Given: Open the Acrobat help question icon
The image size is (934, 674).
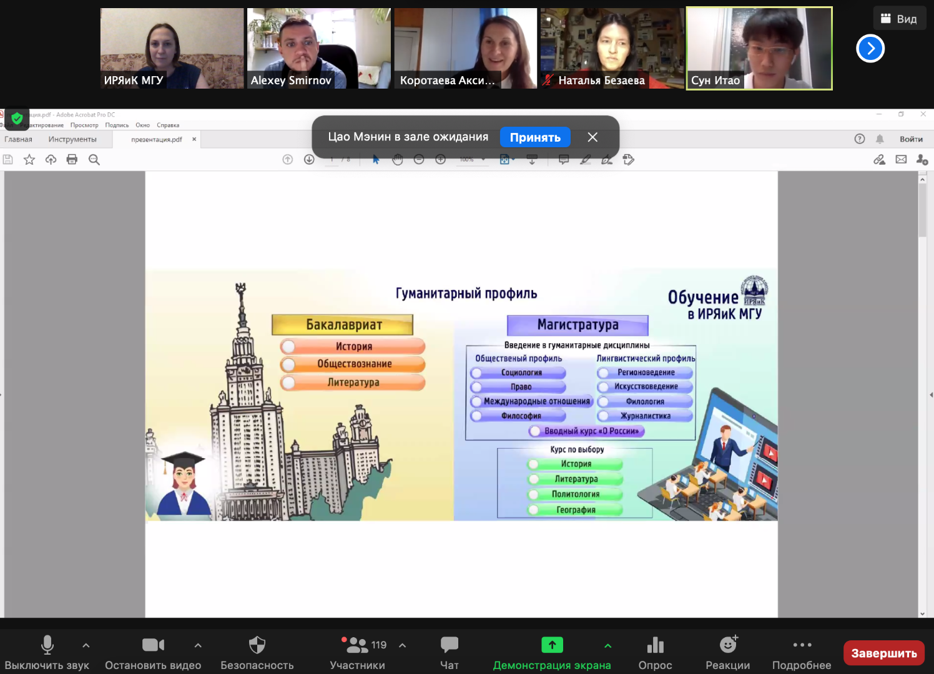Looking at the screenshot, I should tap(860, 139).
